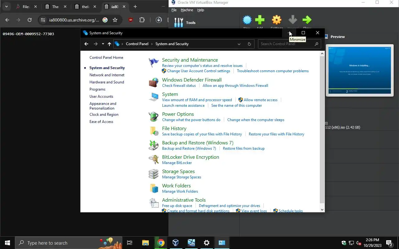The height and width of the screenshot is (249, 399).
Task: Open Change User Account Control settings
Action: coord(199,71)
